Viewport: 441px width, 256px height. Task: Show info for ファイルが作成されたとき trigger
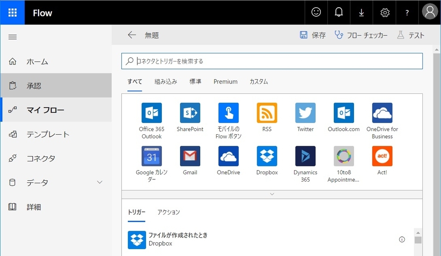coord(402,239)
